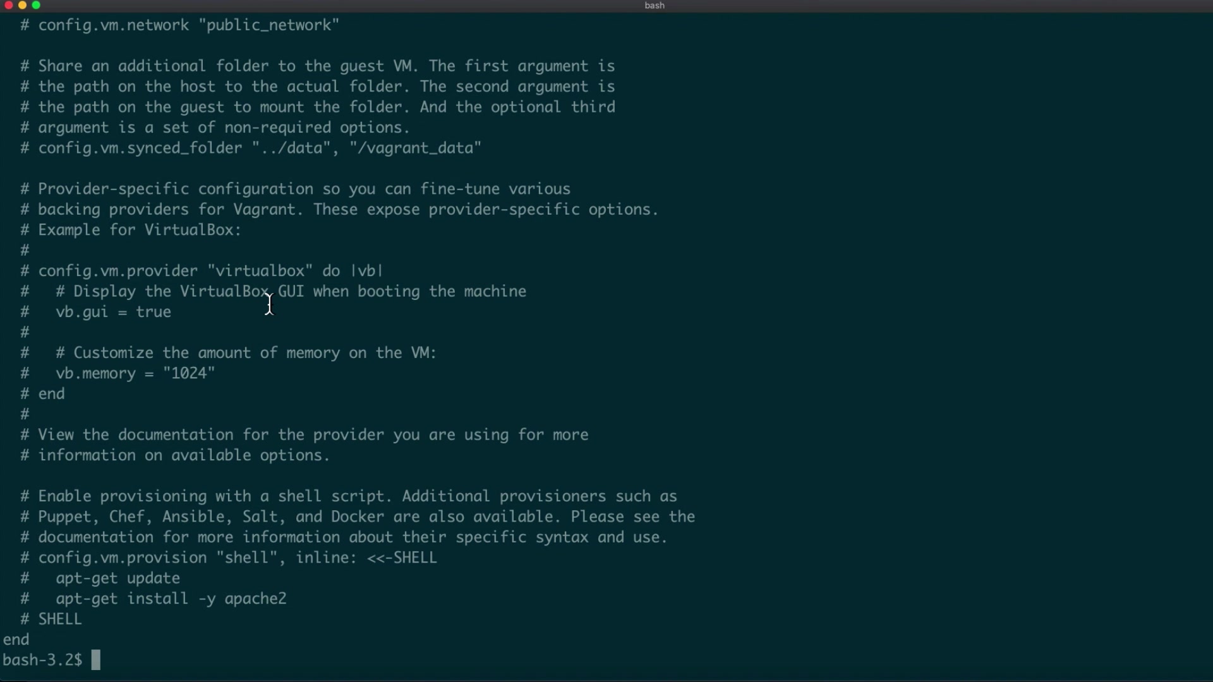Click the "virtualbox" provider string
The image size is (1213, 682).
coord(260,271)
